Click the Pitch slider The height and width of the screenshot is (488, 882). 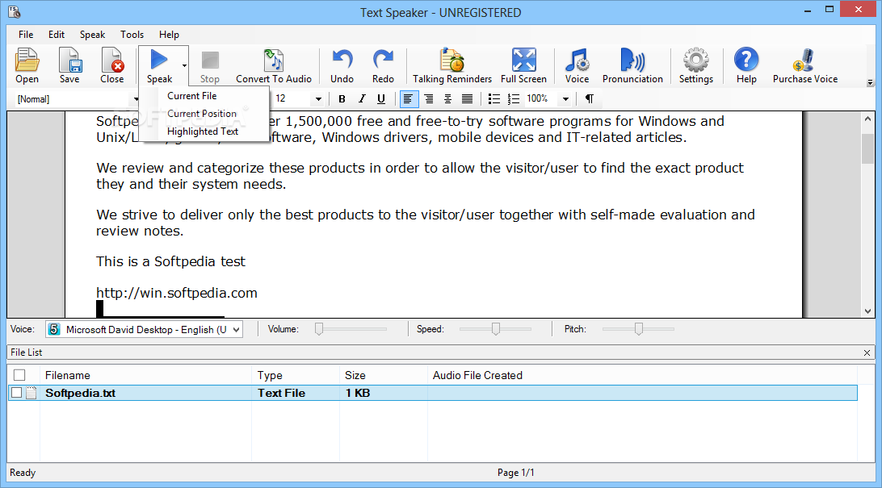pos(638,329)
